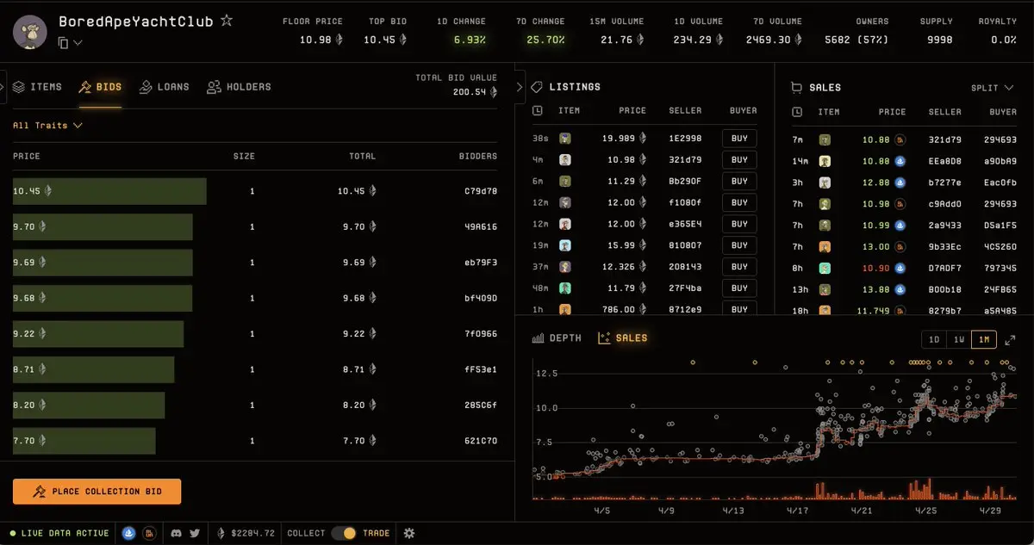This screenshot has height=545, width=1034.
Task: Copy collection address via copy icon
Action: click(63, 42)
